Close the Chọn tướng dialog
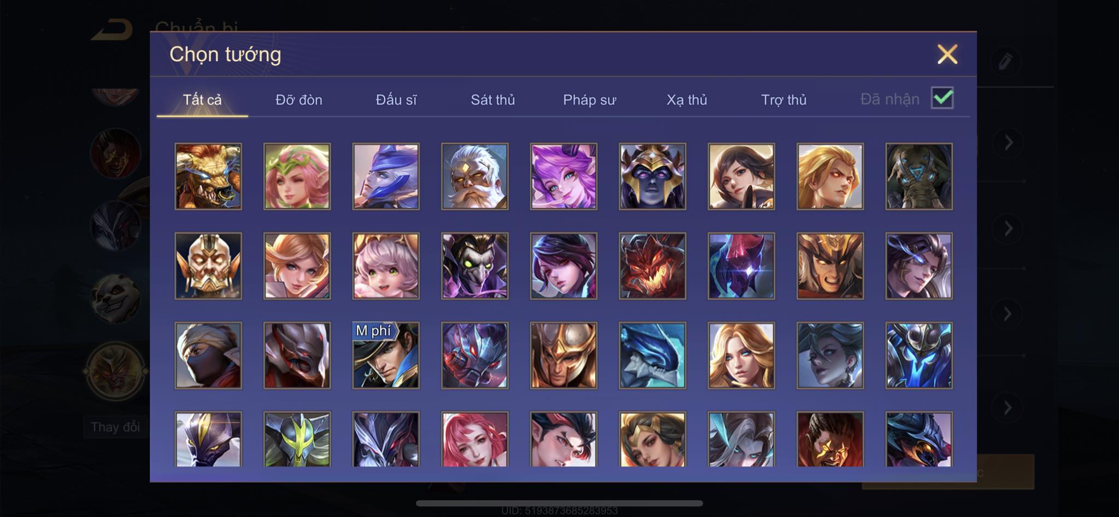This screenshot has width=1119, height=517. (x=947, y=54)
